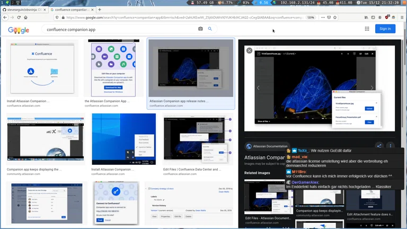Open a new browser tab
This screenshot has width=407, height=229.
(x=100, y=10)
